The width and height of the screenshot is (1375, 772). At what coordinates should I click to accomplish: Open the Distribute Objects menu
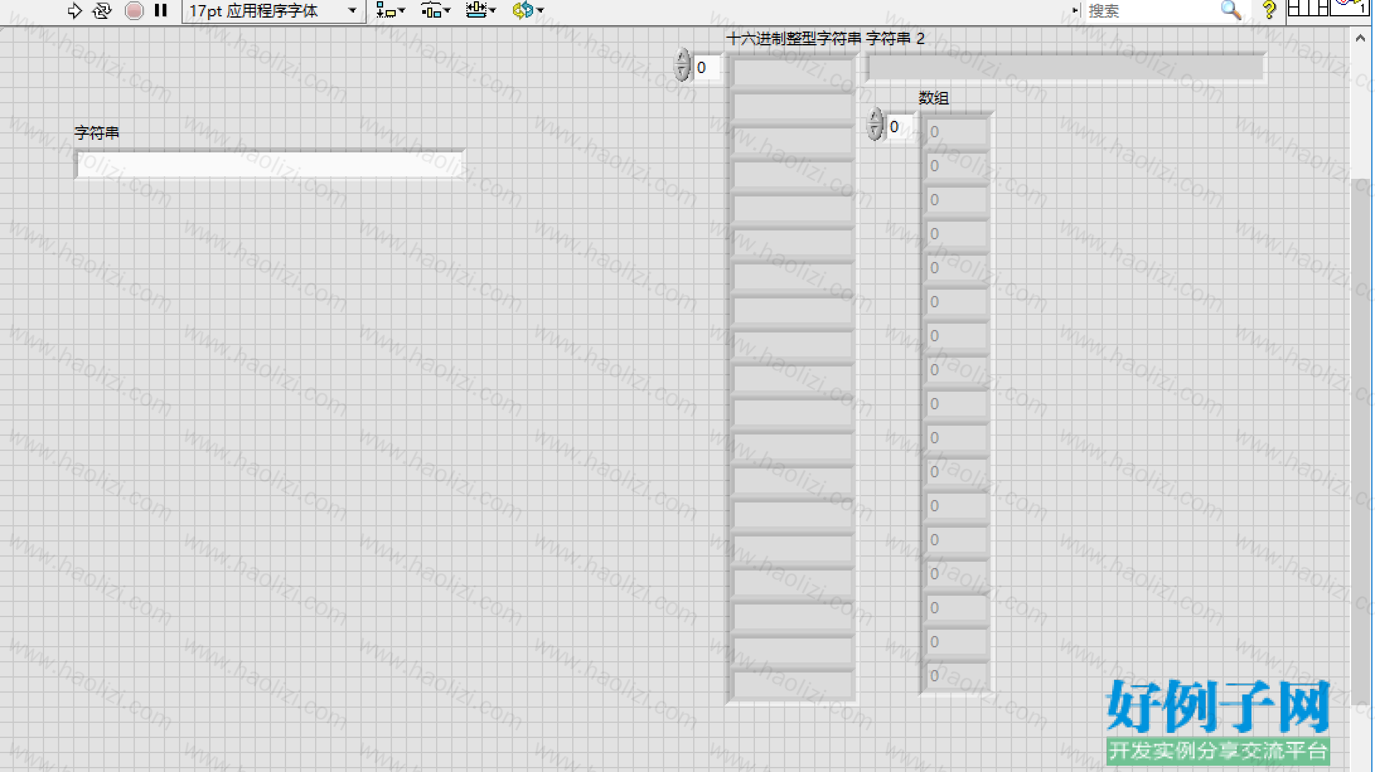coord(435,10)
